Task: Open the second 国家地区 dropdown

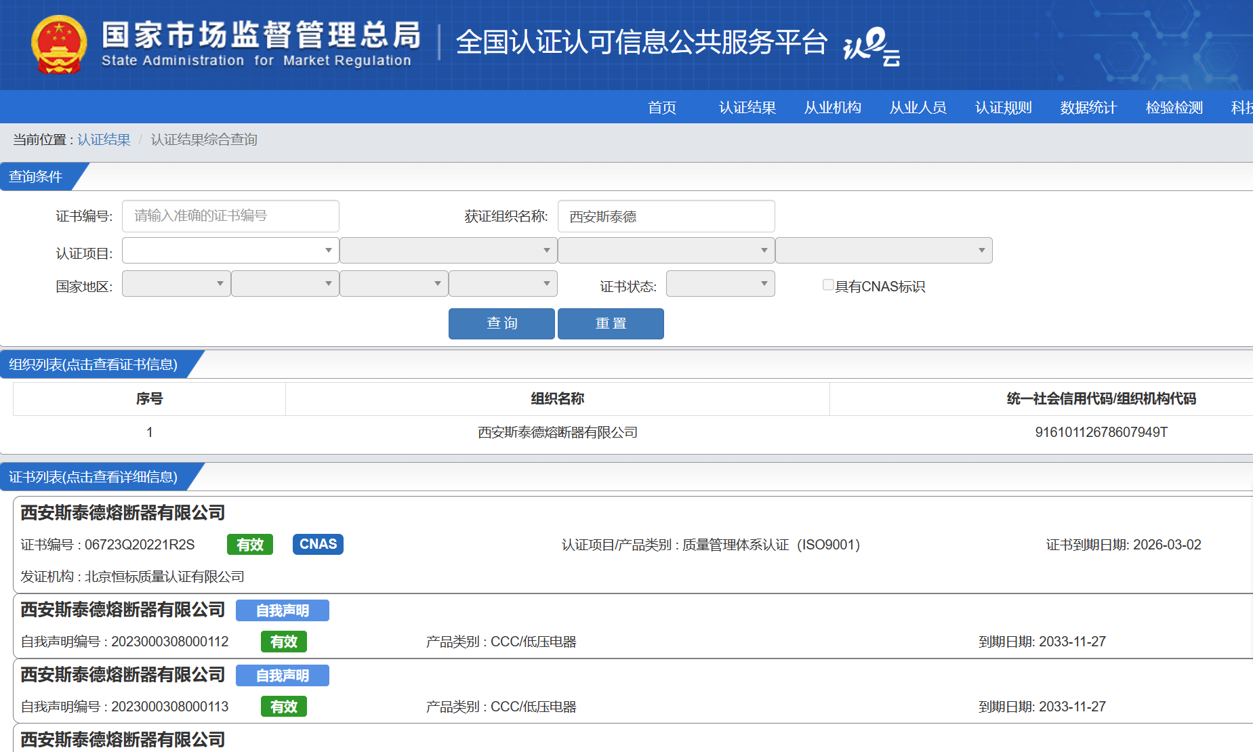Action: [285, 284]
